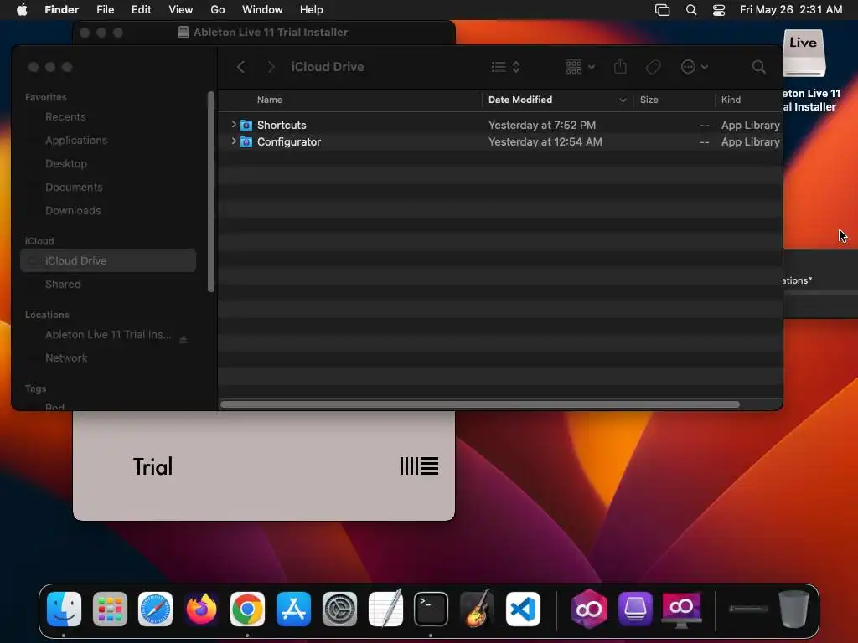Sort by the Size column header

[649, 100]
